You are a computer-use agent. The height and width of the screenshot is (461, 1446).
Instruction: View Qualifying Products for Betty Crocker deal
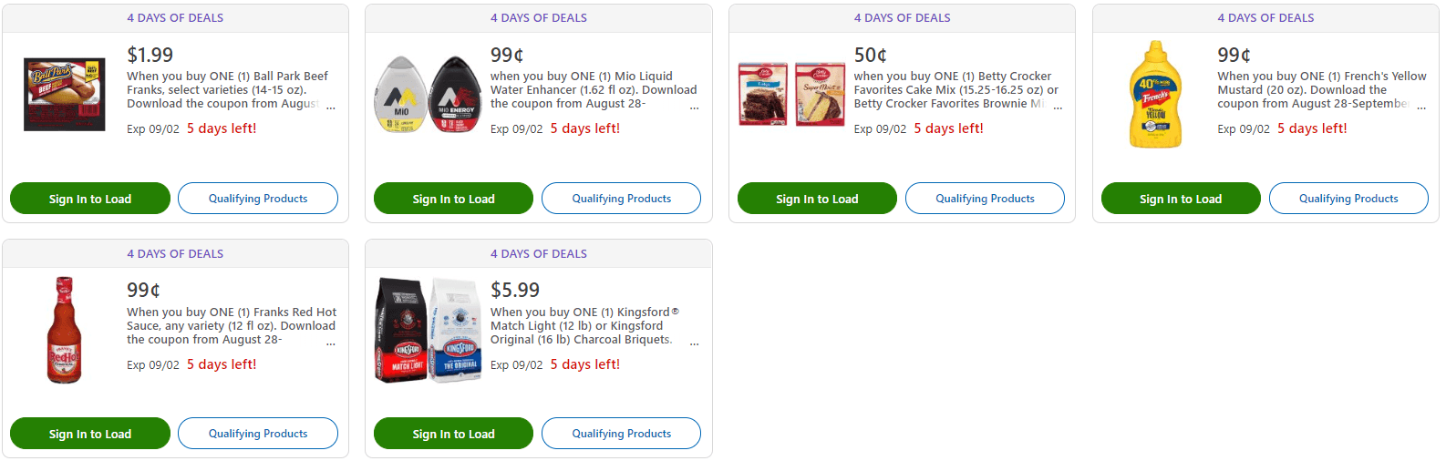tap(985, 199)
